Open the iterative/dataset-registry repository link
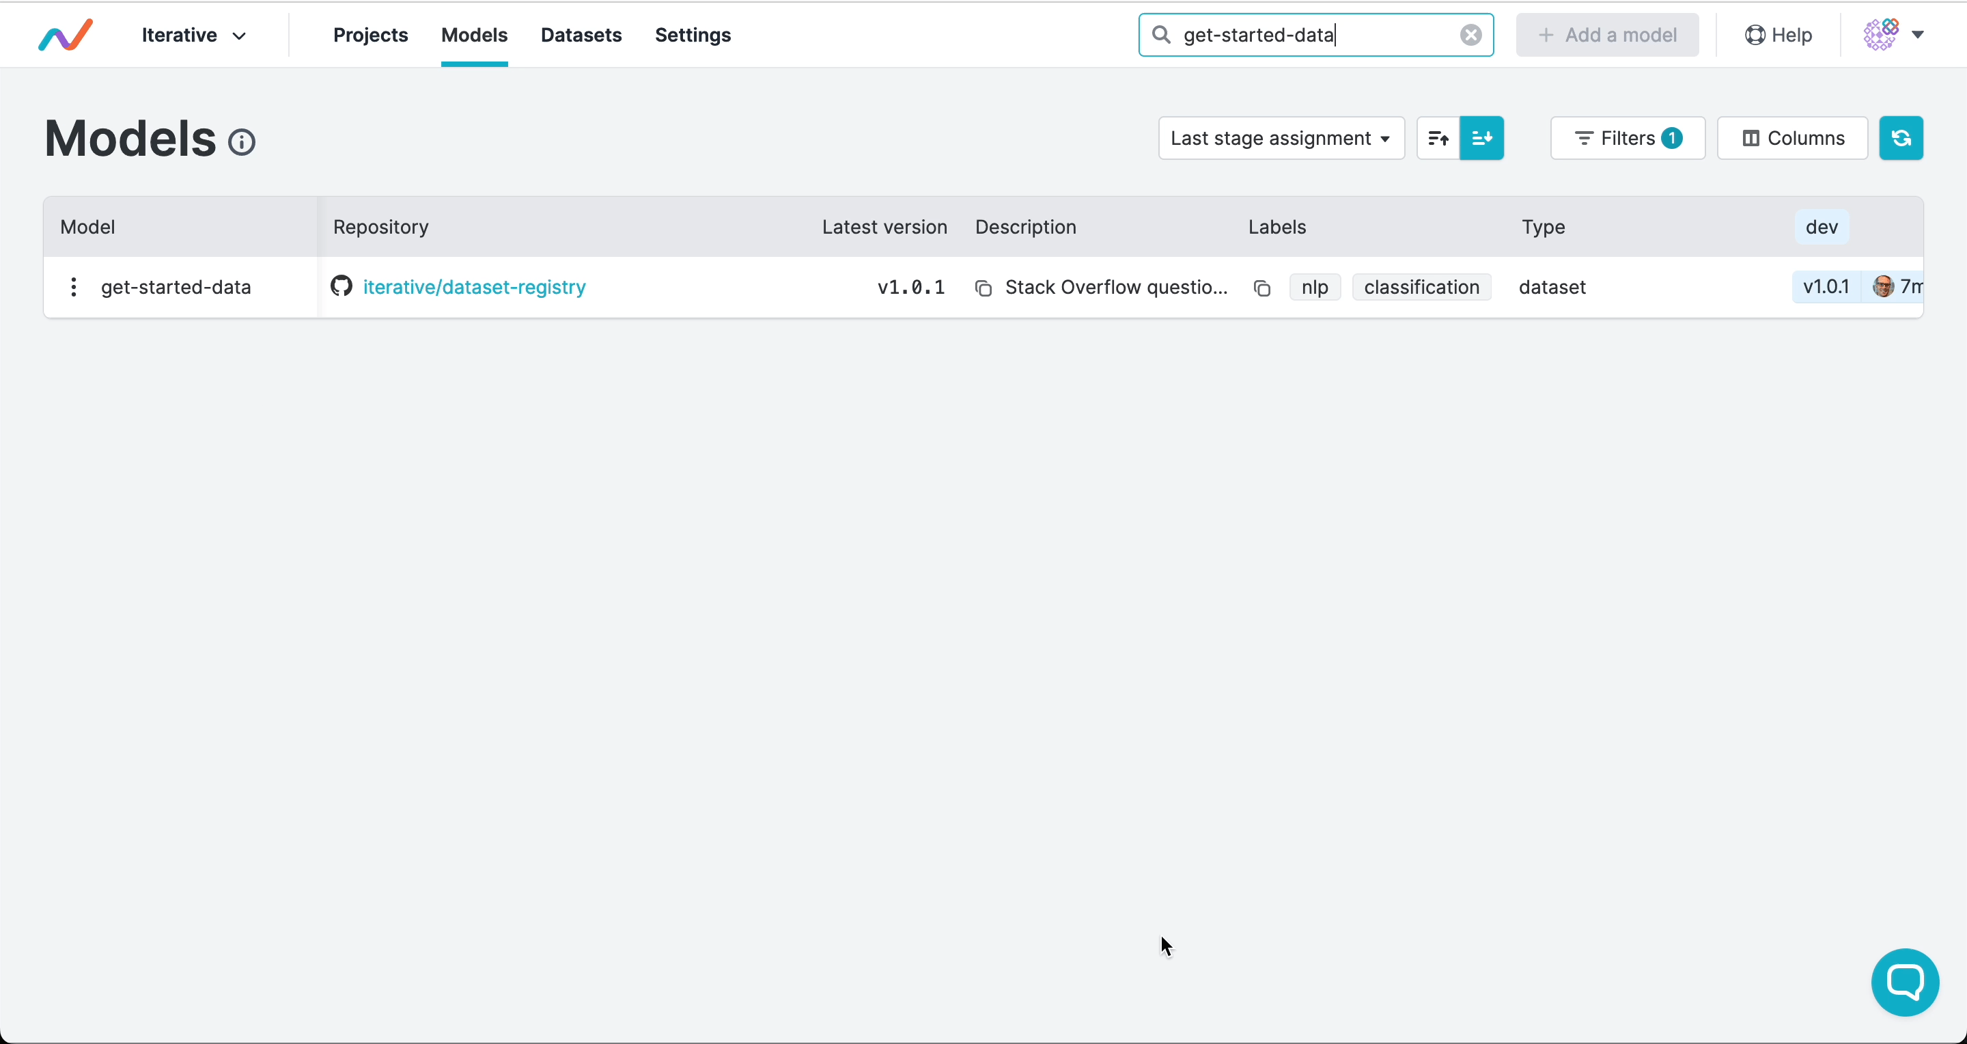Viewport: 1967px width, 1044px height. 474,286
